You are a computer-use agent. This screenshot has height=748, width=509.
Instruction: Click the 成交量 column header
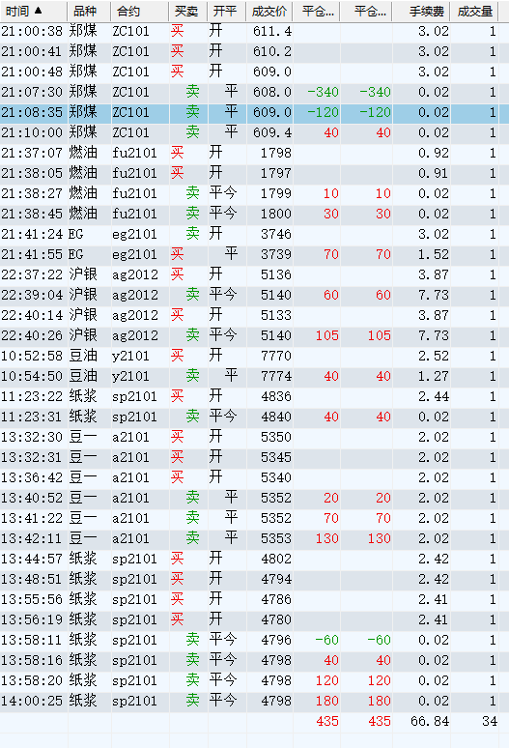[474, 11]
